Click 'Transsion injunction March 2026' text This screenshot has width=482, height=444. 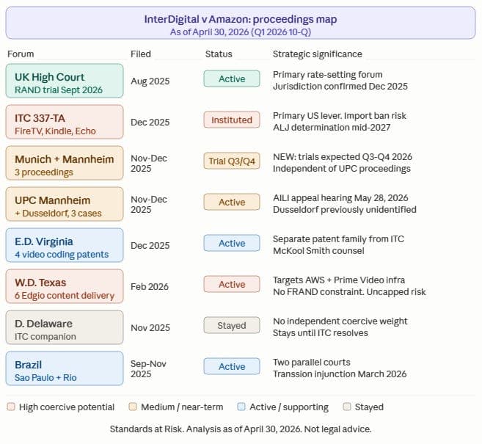[x=340, y=374]
